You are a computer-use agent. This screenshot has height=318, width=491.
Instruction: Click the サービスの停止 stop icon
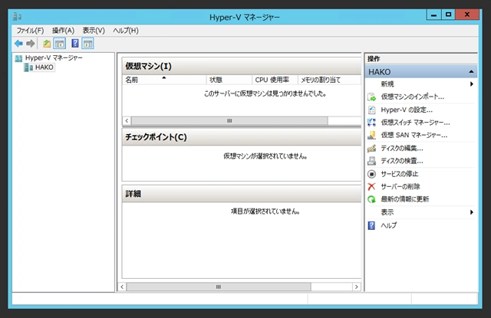pos(371,174)
